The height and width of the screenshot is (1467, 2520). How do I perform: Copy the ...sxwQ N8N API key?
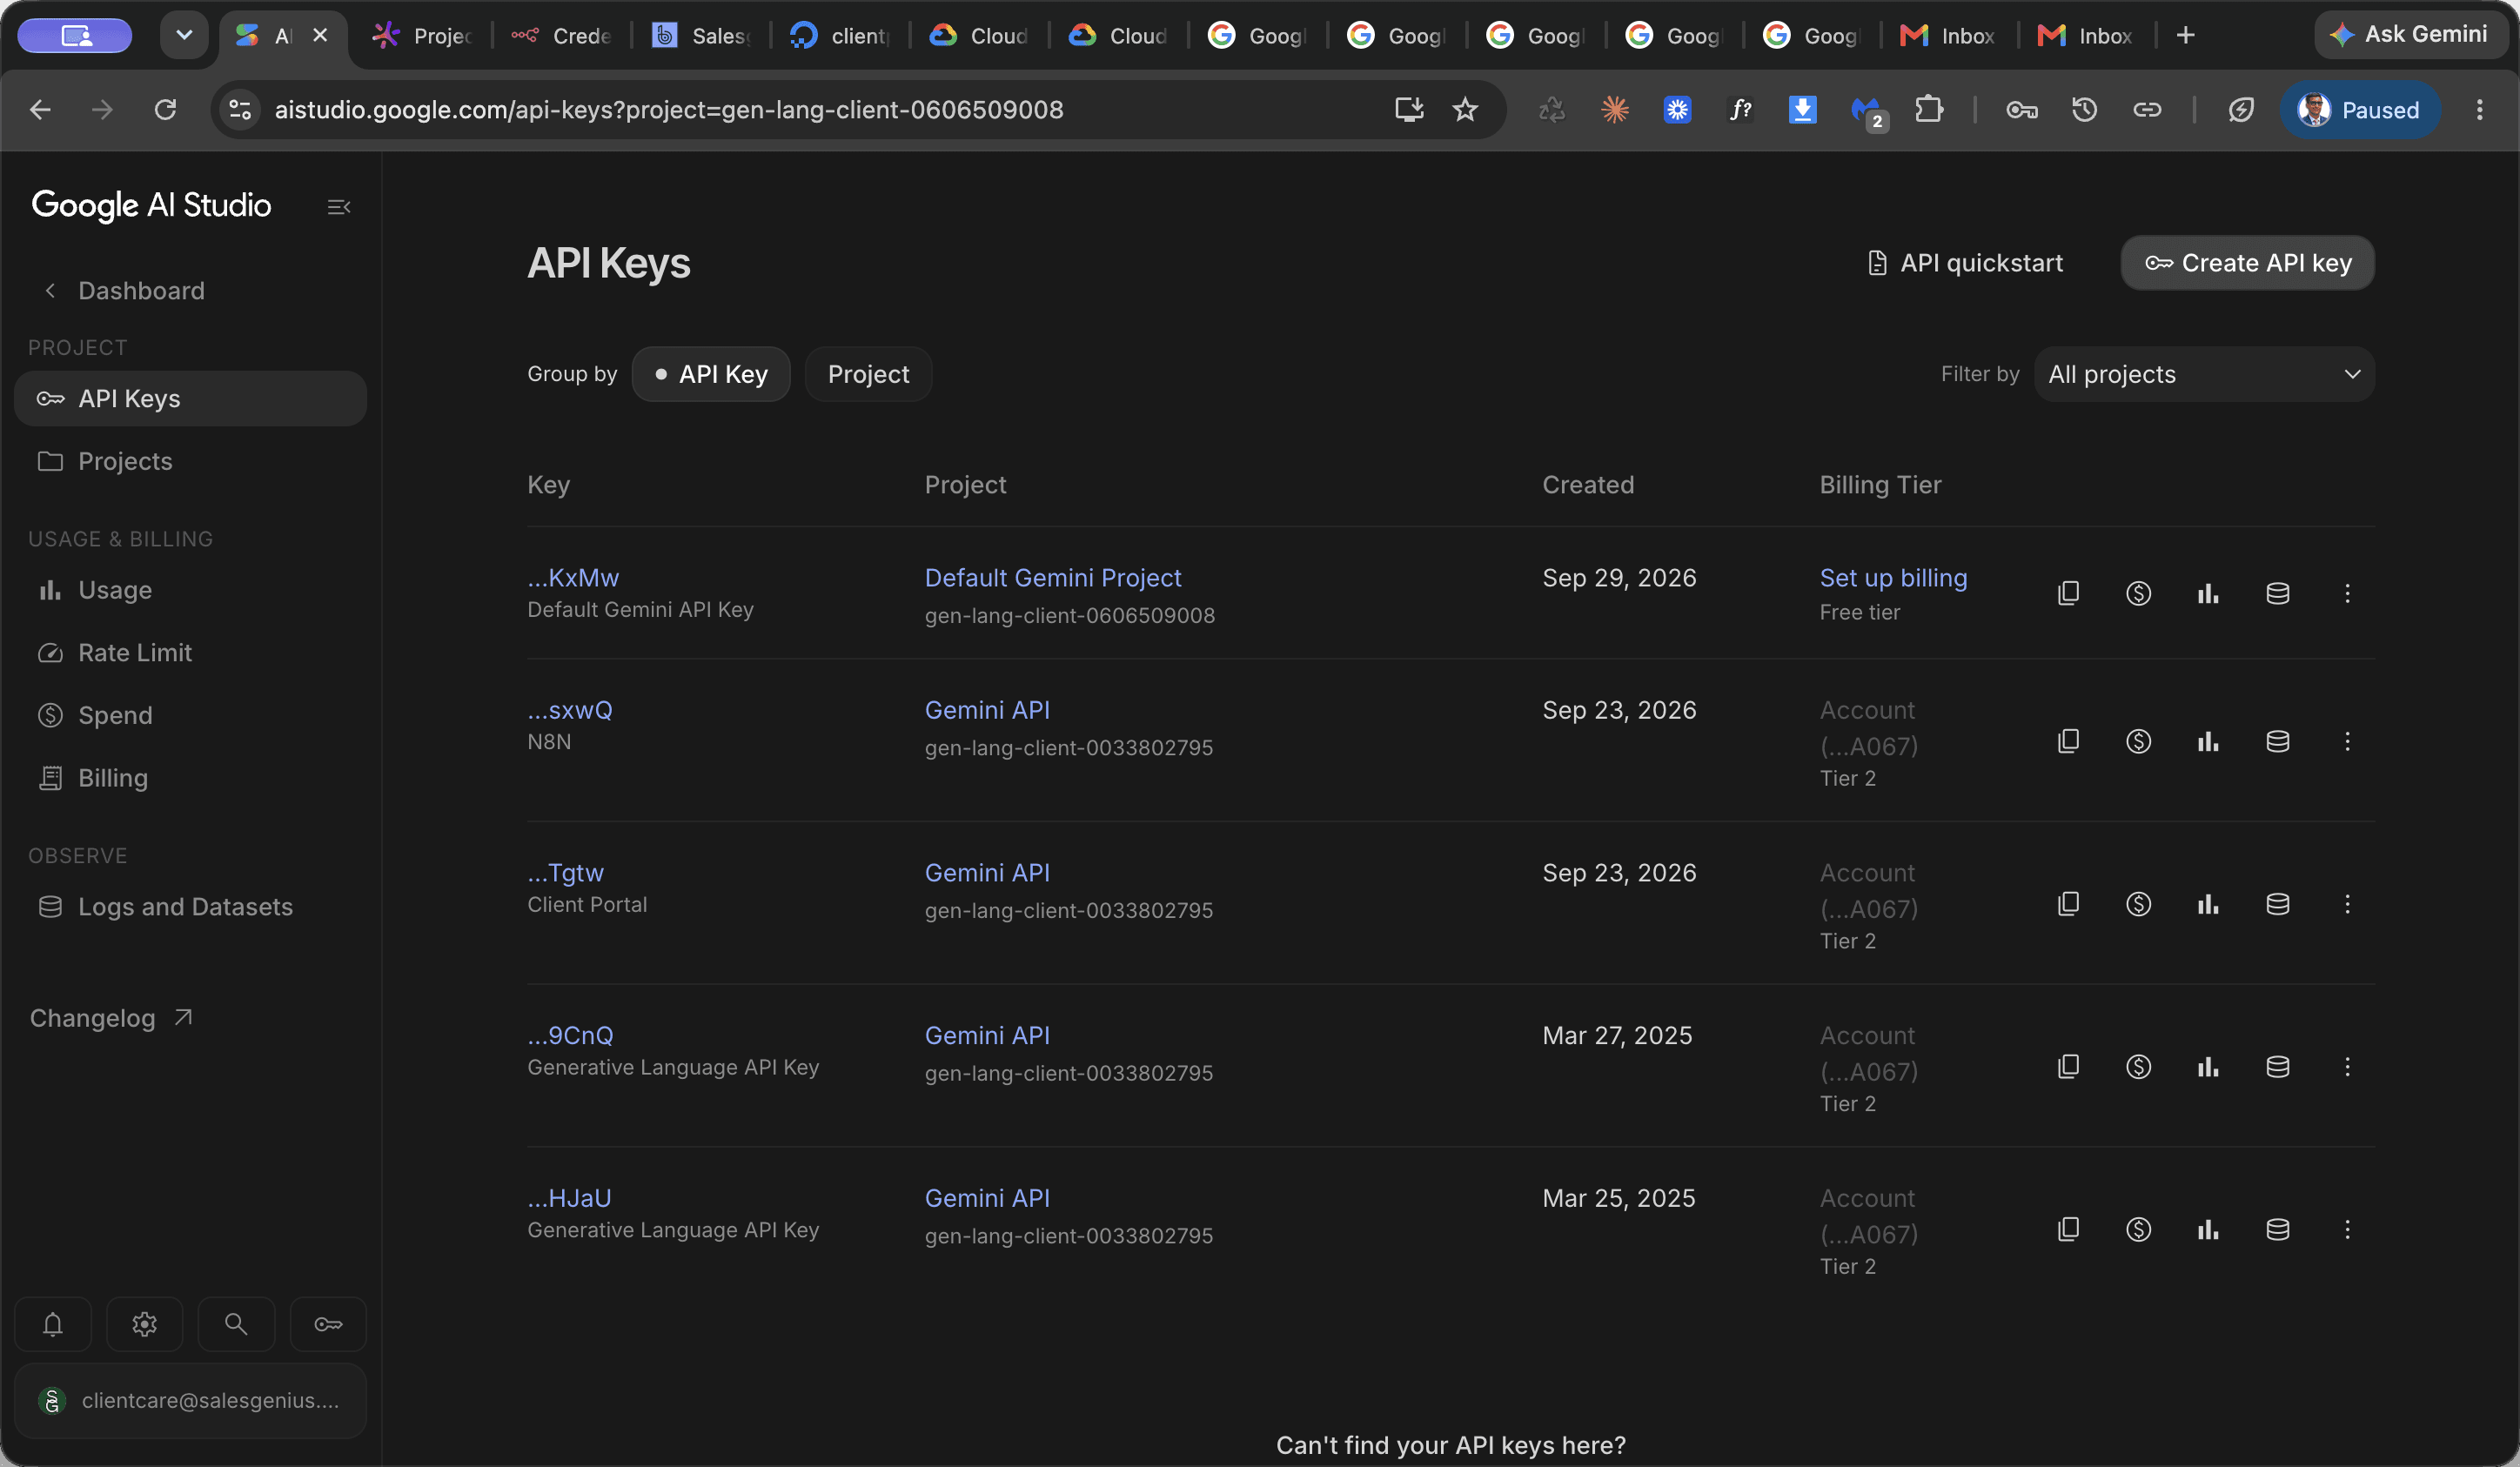coord(2069,741)
